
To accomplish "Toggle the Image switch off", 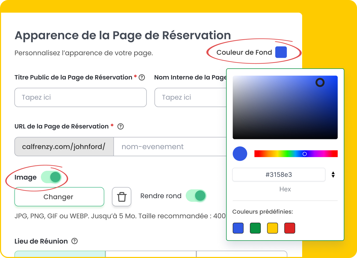I will (51, 177).
